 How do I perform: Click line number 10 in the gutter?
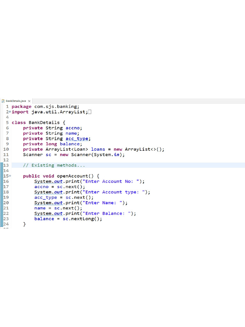[6, 149]
